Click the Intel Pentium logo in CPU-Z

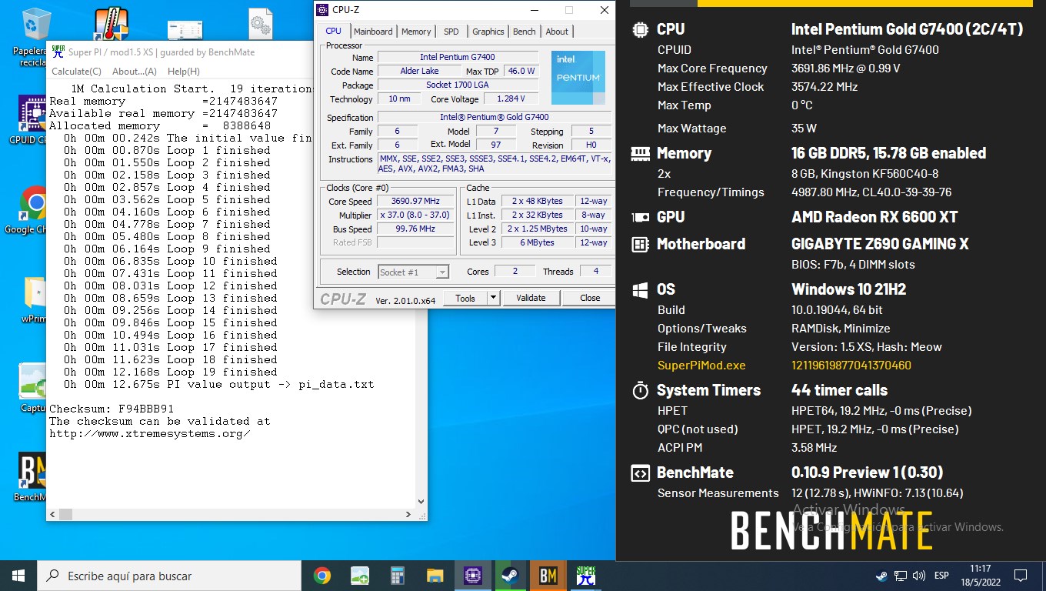coord(578,78)
